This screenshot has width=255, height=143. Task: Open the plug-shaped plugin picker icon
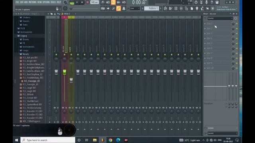[x=197, y=8]
